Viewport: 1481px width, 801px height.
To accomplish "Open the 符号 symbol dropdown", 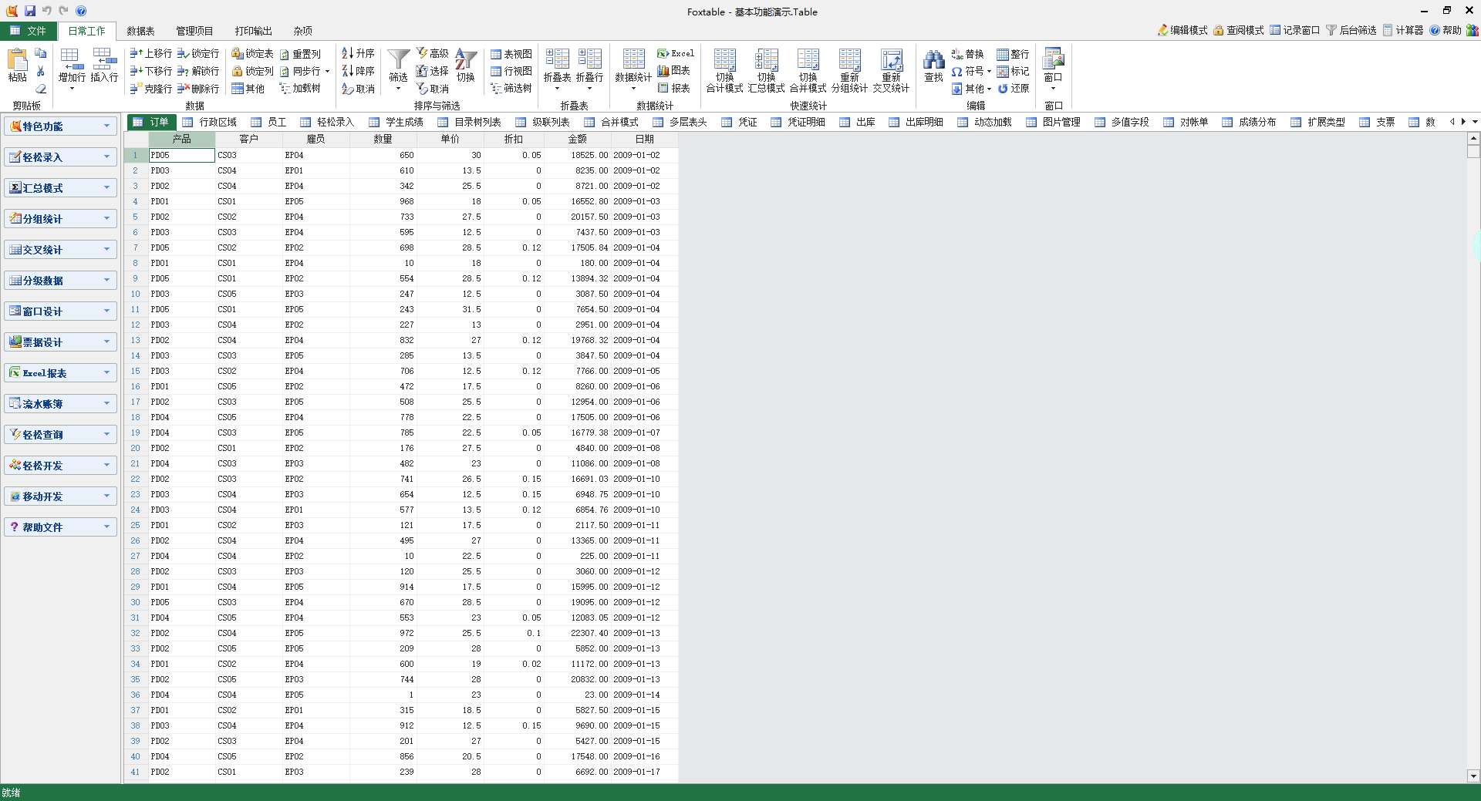I will click(970, 71).
